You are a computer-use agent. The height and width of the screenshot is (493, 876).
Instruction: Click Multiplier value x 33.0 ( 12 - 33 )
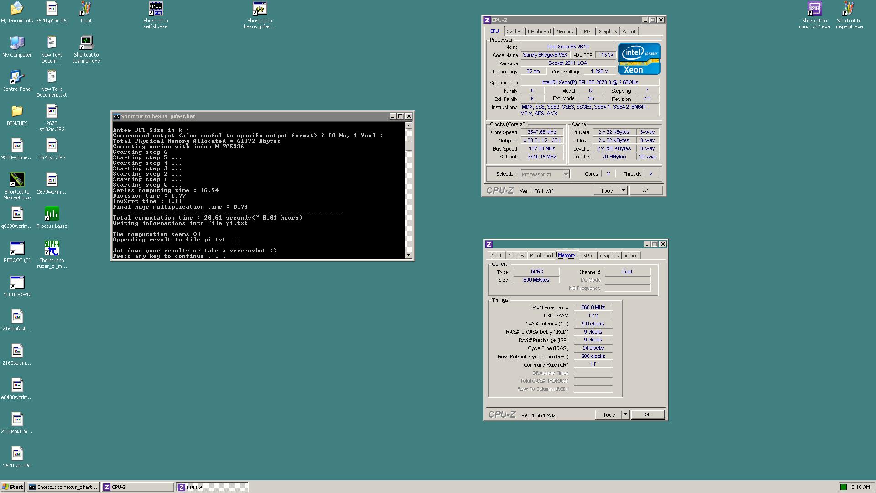542,140
